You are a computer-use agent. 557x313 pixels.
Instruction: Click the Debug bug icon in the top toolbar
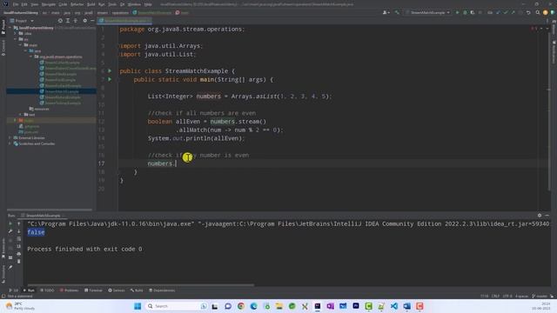click(x=465, y=12)
